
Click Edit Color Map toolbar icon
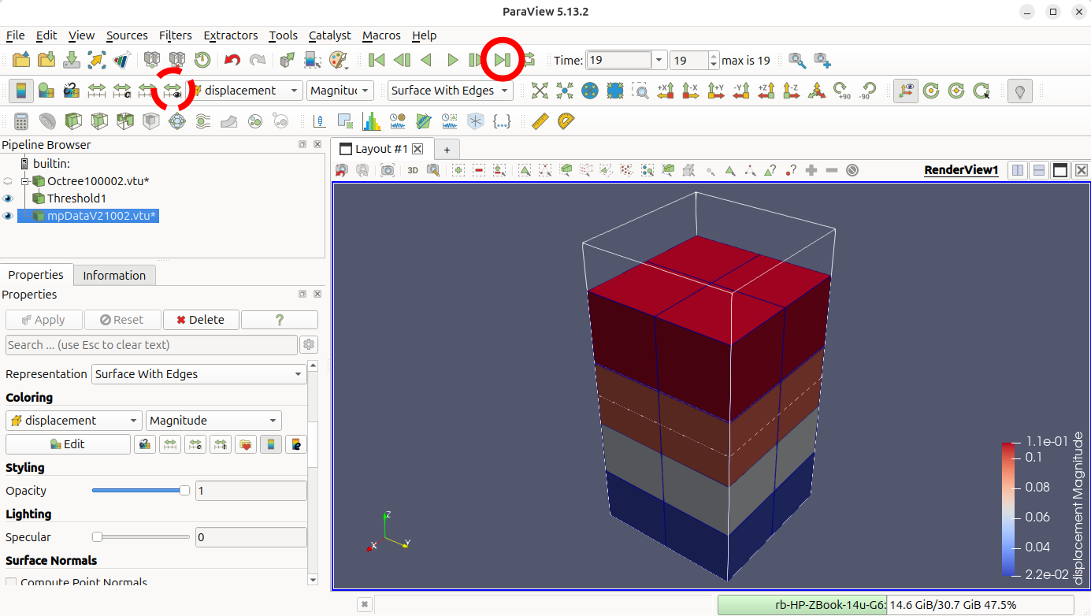(46, 91)
